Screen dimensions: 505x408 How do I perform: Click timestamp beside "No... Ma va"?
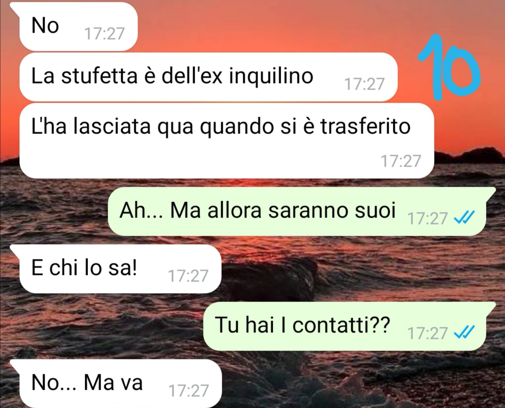point(188,391)
